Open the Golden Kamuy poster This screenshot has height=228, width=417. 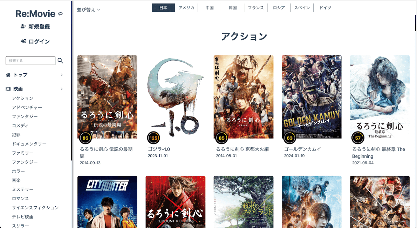[312, 97]
